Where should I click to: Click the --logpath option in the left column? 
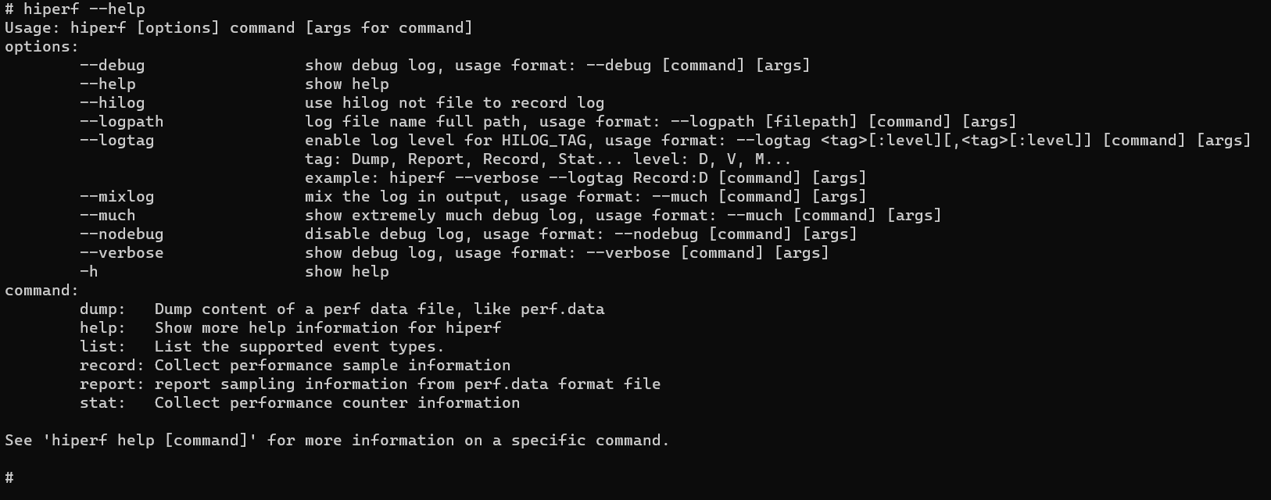(x=121, y=122)
